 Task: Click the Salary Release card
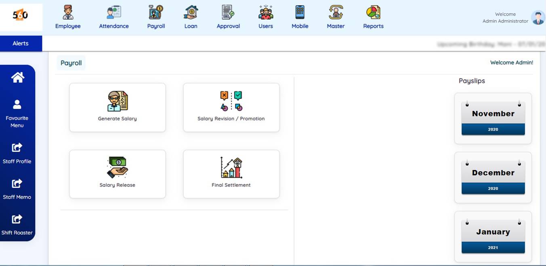[118, 174]
